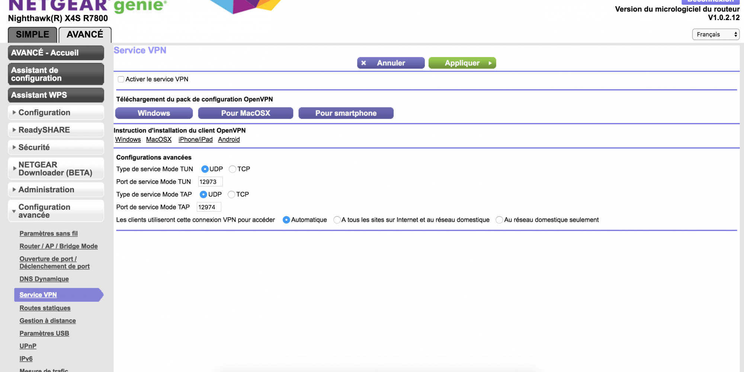The width and height of the screenshot is (744, 372).
Task: Open UPnP settings page
Action: (28, 346)
